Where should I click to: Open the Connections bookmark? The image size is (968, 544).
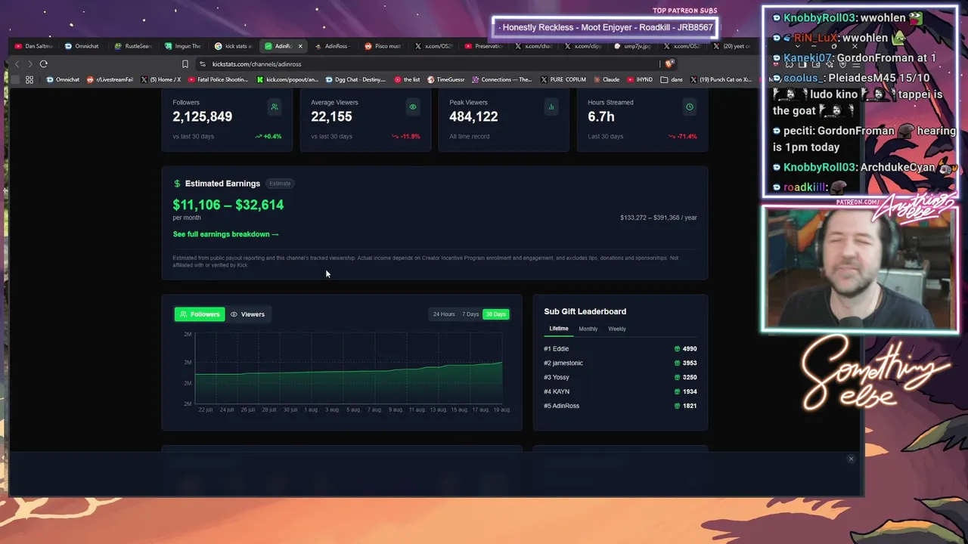(x=502, y=79)
